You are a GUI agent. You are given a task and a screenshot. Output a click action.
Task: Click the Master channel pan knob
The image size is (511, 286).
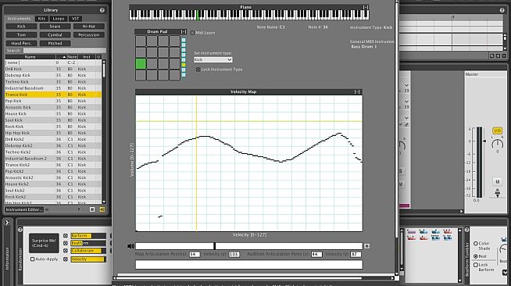[497, 144]
